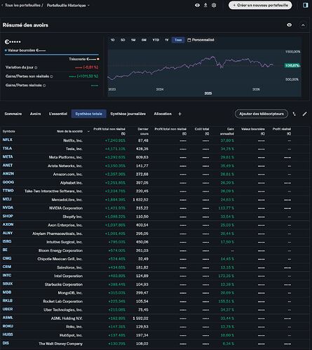Open the 'Personnalisé' date range picker
Image resolution: width=312 pixels, height=350 pixels.
tap(201, 40)
